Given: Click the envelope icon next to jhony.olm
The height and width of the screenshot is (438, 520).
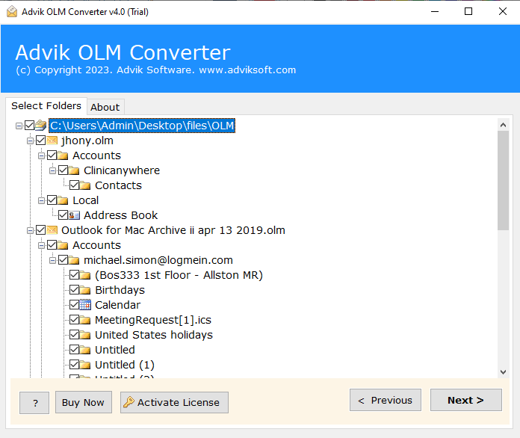Looking at the screenshot, I should [52, 141].
